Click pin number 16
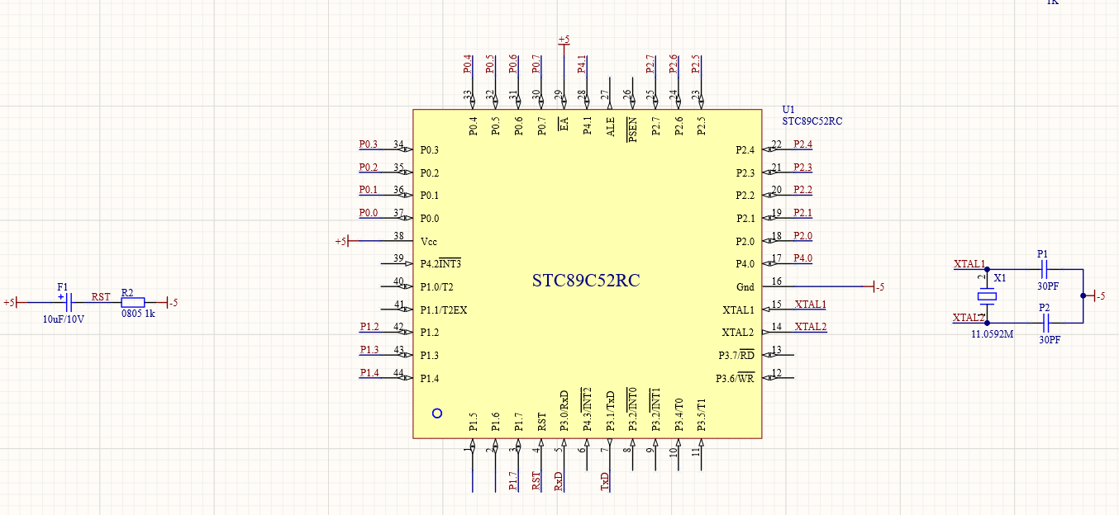This screenshot has width=1119, height=515. tap(776, 281)
